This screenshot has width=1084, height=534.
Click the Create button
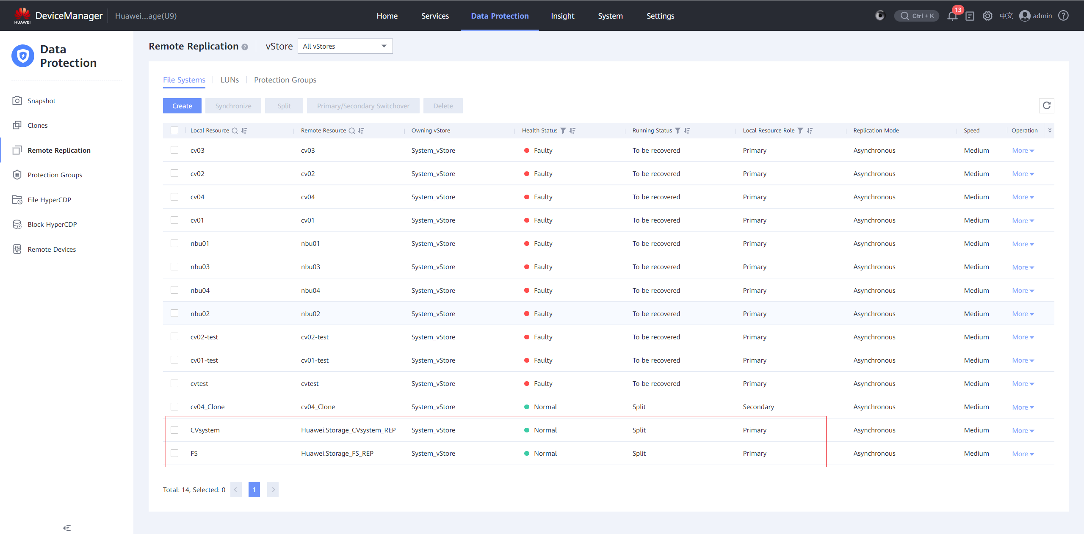pyautogui.click(x=182, y=106)
